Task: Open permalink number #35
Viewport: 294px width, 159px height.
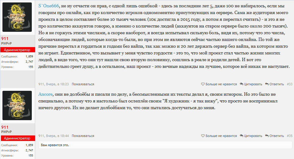Action: 289,136
